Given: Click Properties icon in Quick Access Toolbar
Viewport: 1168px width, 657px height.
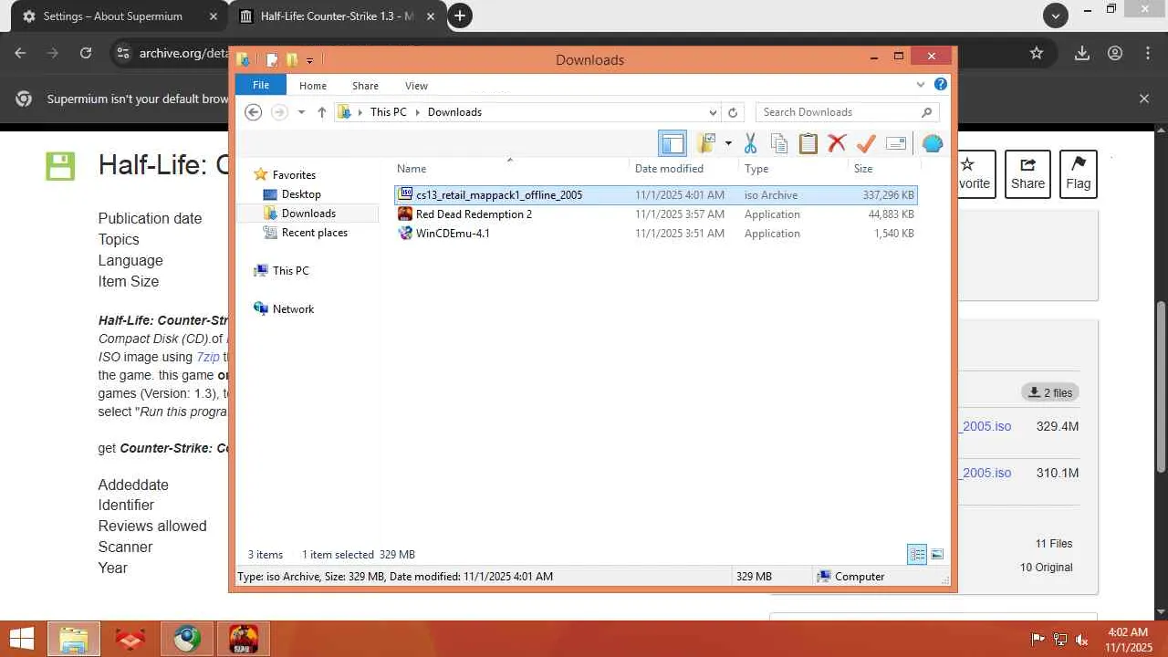Looking at the screenshot, I should 272,60.
